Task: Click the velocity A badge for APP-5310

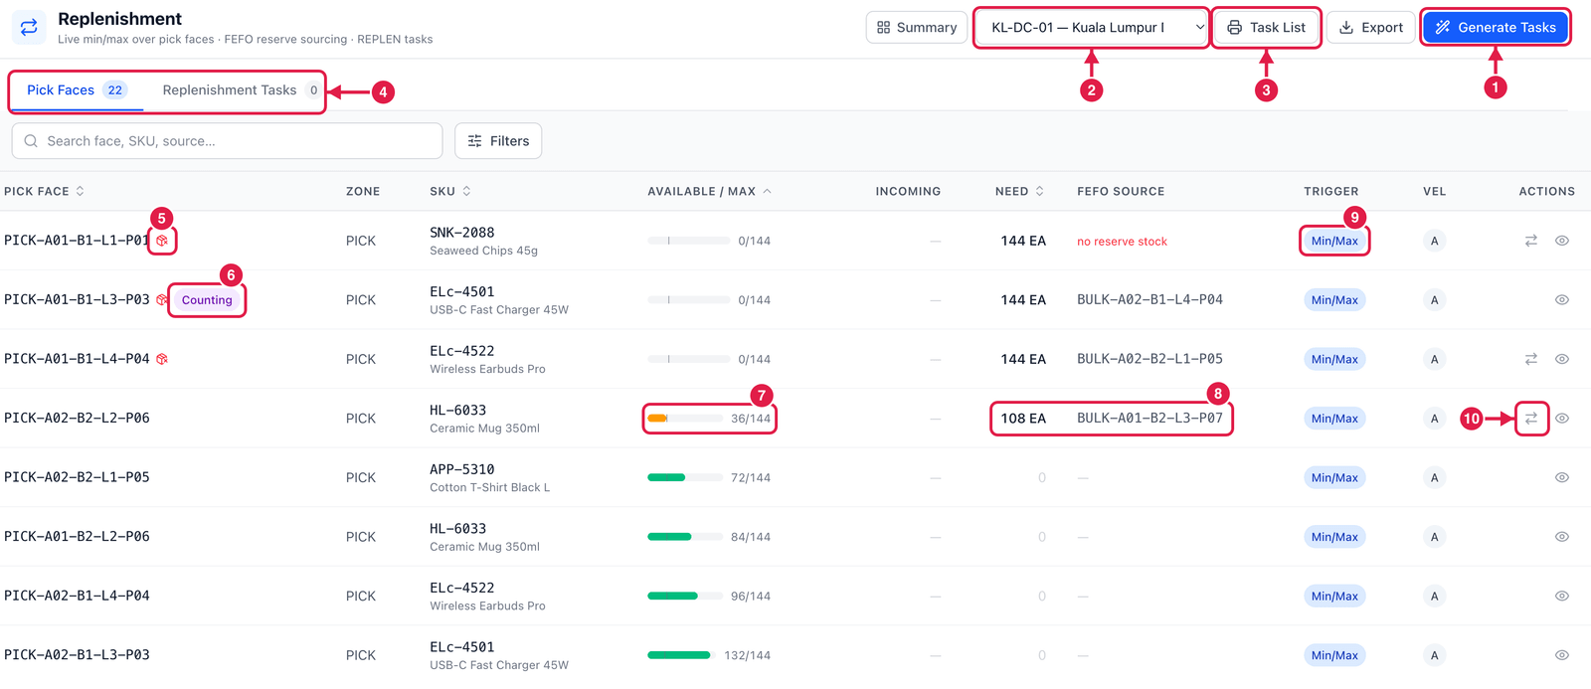Action: 1434,477
